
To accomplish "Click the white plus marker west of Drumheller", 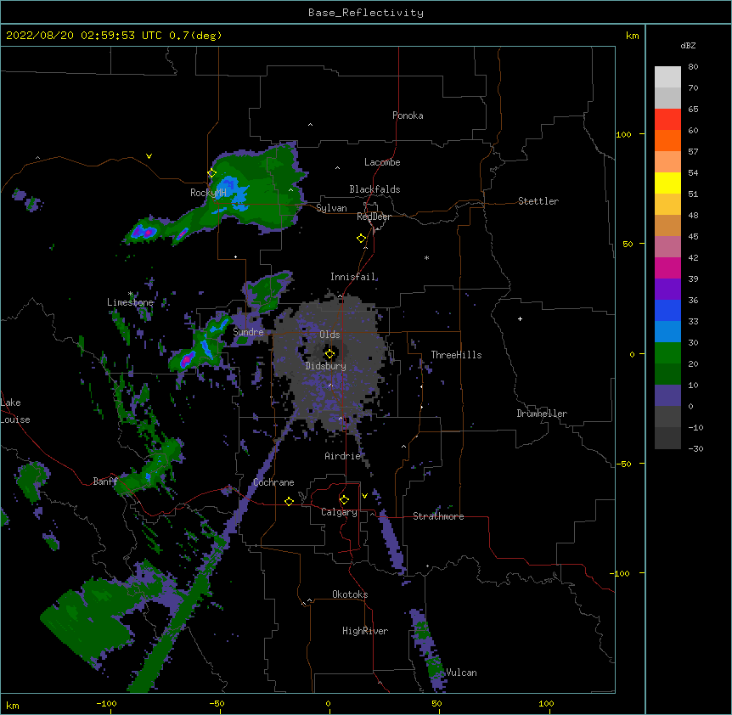I will click(520, 318).
